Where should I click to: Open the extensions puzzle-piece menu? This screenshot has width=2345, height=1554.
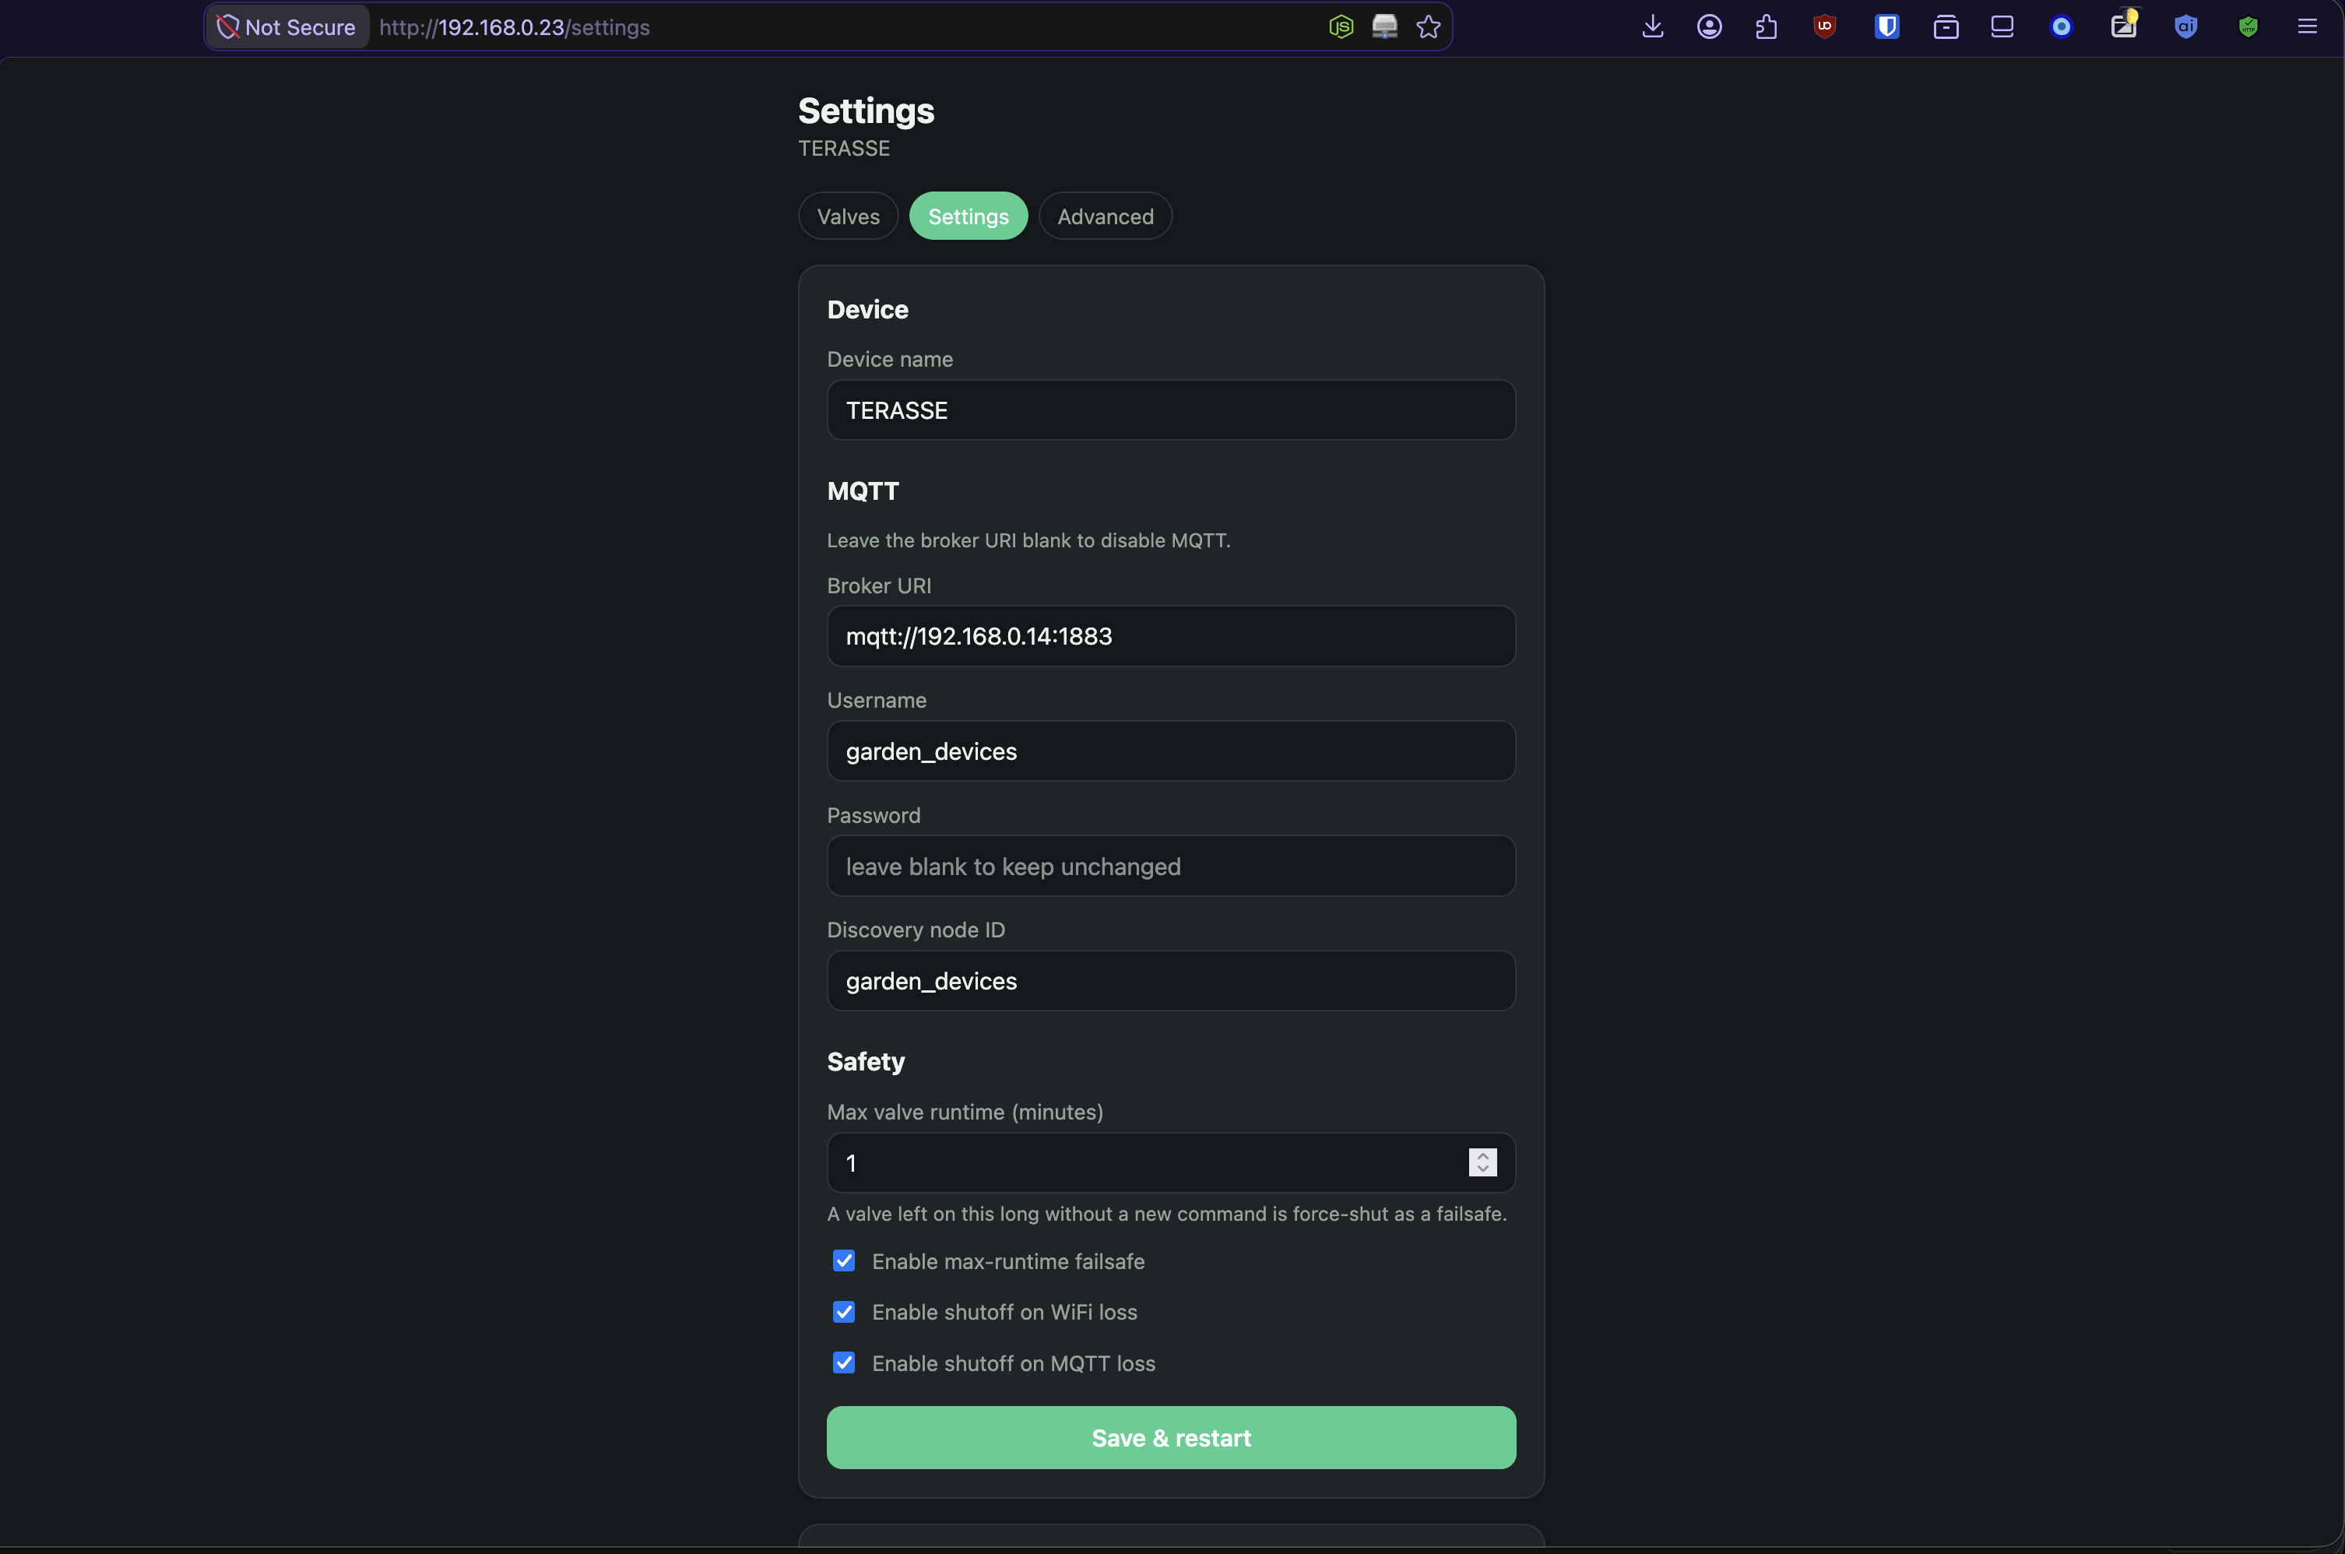tap(1767, 26)
